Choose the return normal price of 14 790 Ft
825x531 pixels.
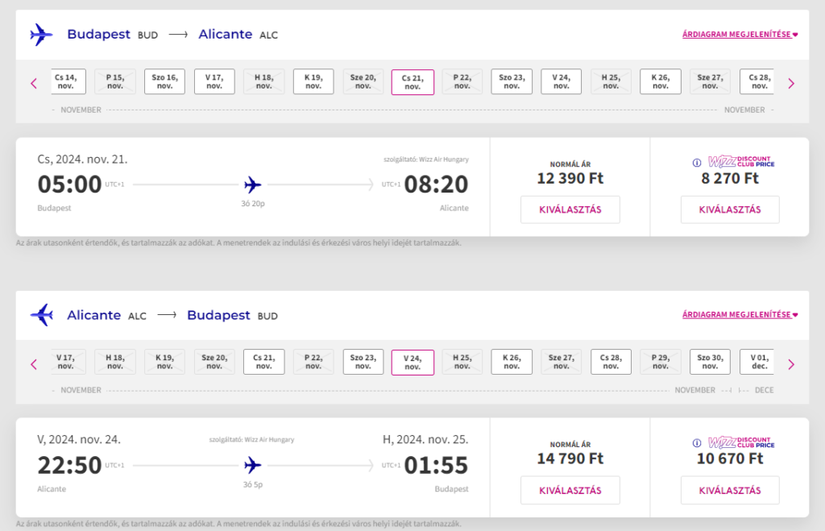coord(570,490)
